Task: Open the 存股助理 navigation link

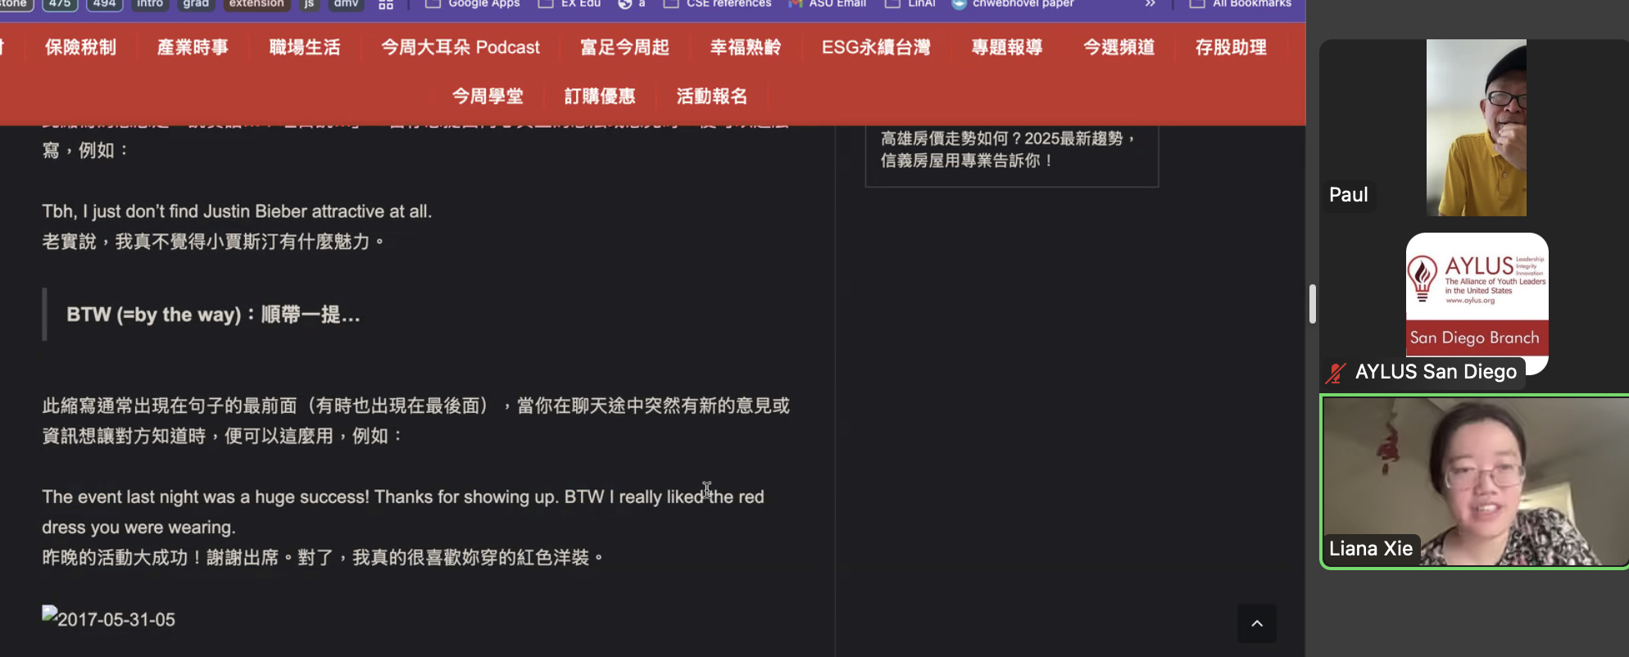Action: pos(1231,48)
